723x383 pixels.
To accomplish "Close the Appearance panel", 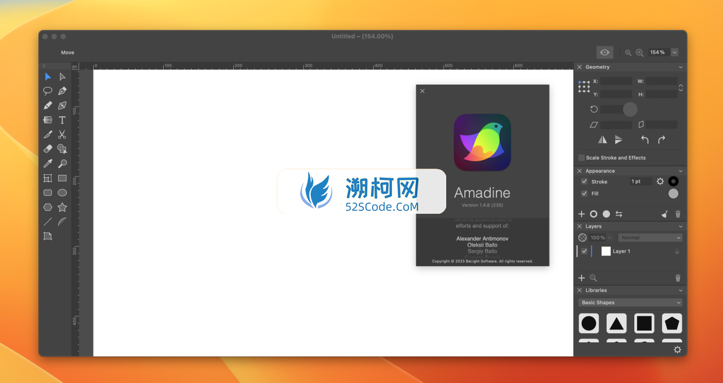I will pyautogui.click(x=580, y=171).
